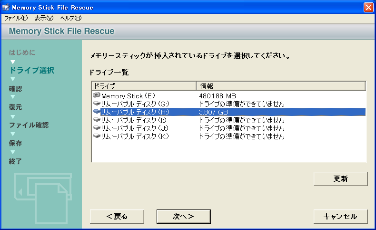Click the はじめに step in the sidebar
The width and height of the screenshot is (376, 230).
pyautogui.click(x=22, y=52)
